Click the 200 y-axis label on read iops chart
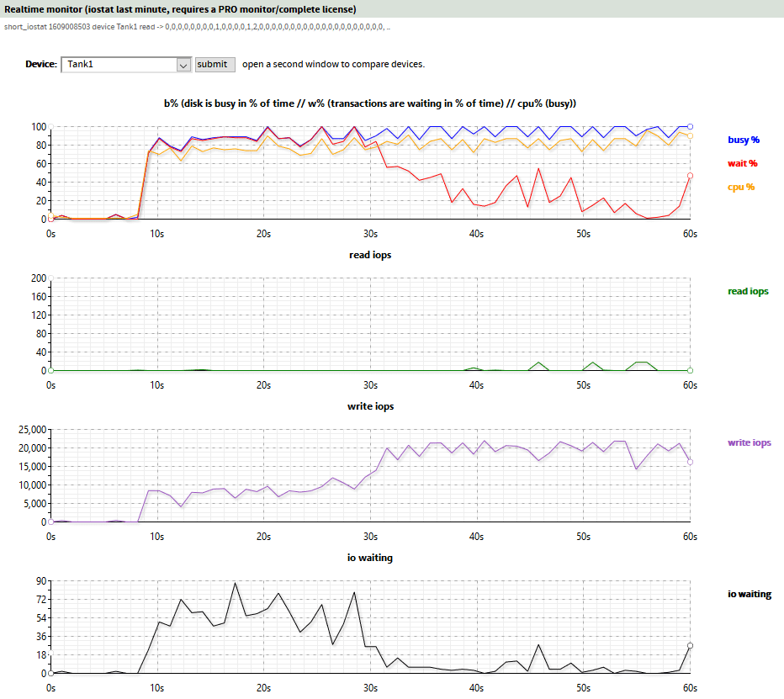The height and width of the screenshot is (699, 784). [x=39, y=278]
